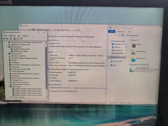
Task: Collapse the Процессоры tree node
Action: click(7, 86)
